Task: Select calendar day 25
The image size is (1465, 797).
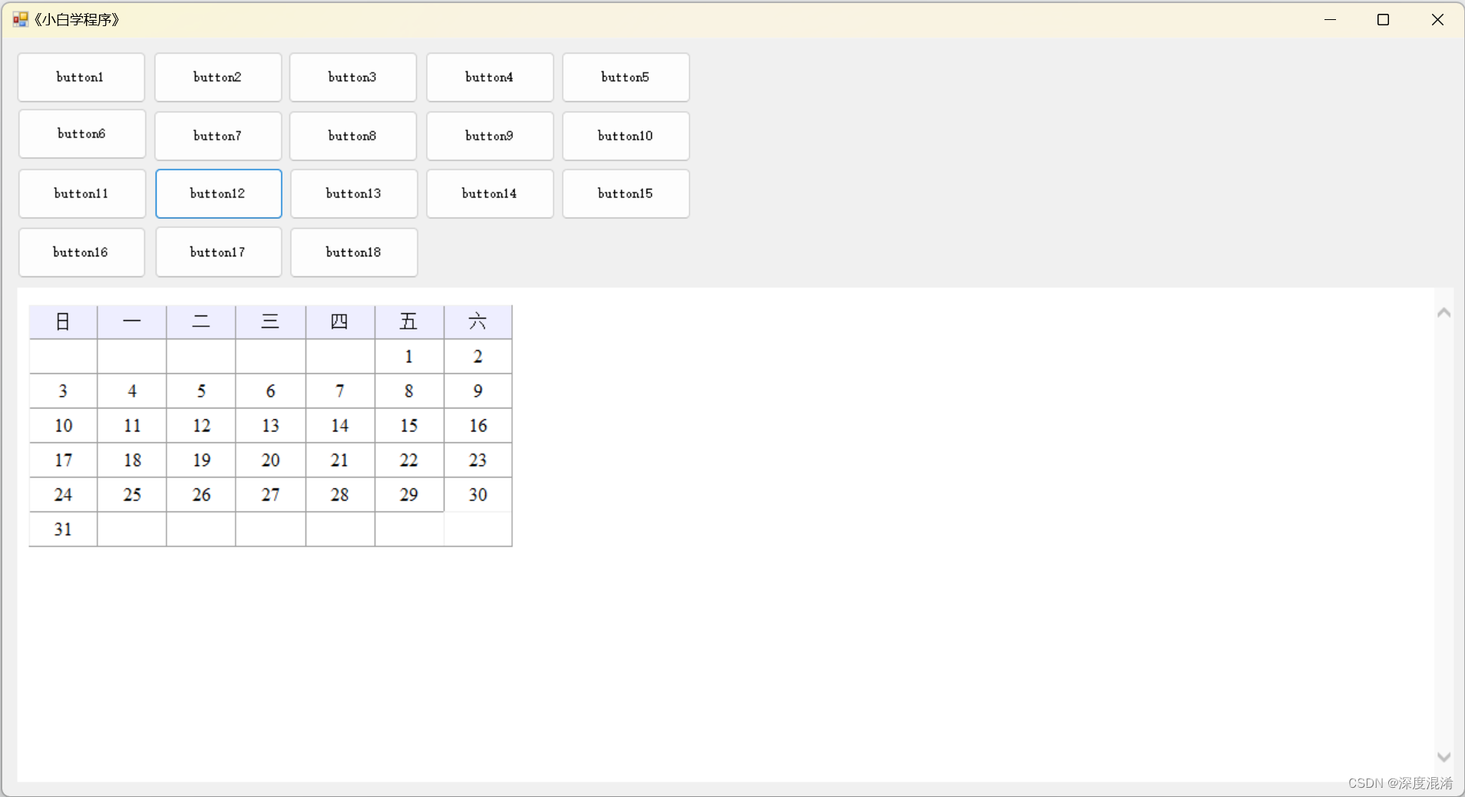Action: 132,494
